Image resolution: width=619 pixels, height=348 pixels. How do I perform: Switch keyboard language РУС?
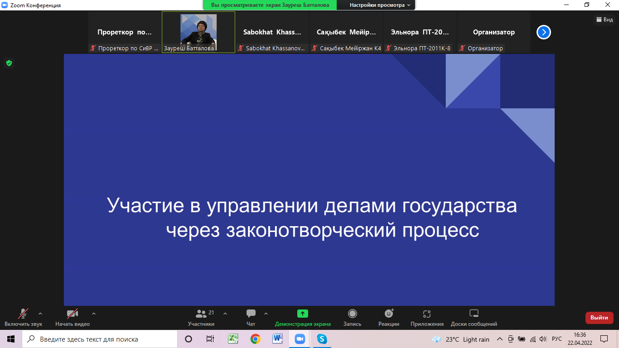tap(557, 339)
